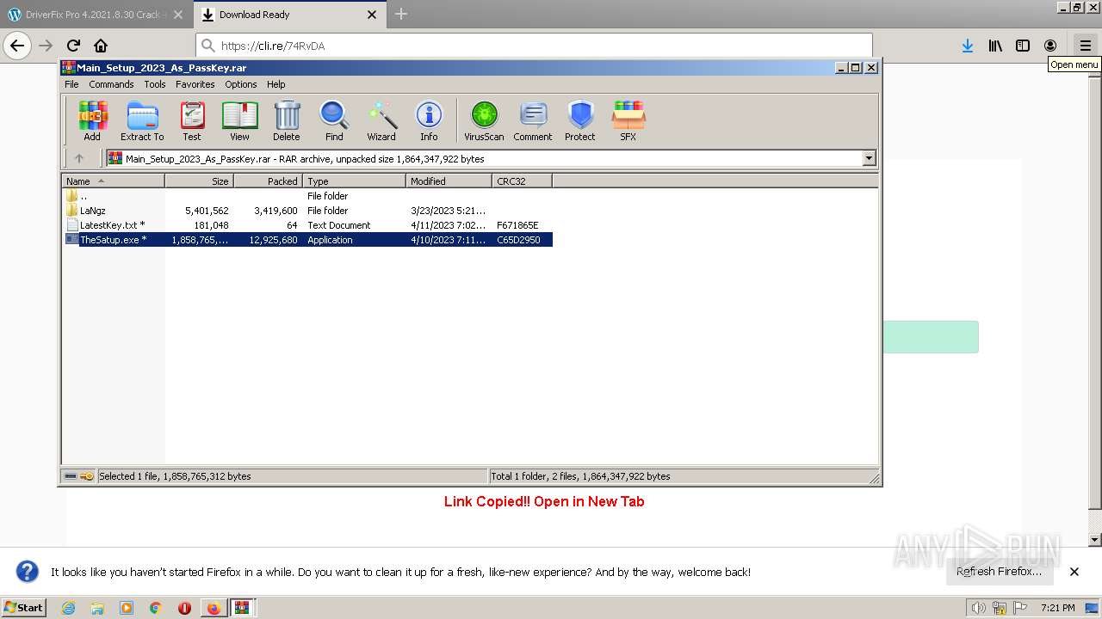Open the View file tool
This screenshot has width=1102, height=619.
(x=239, y=120)
